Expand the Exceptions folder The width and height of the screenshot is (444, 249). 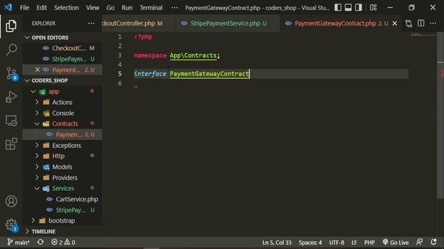point(37,145)
